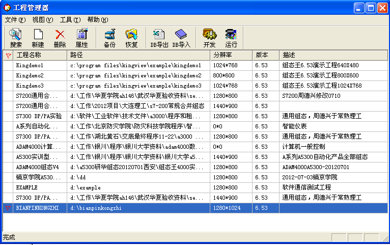The width and height of the screenshot is (390, 245).
Task: Maximize the 工程管理器 window
Action: 371,8
